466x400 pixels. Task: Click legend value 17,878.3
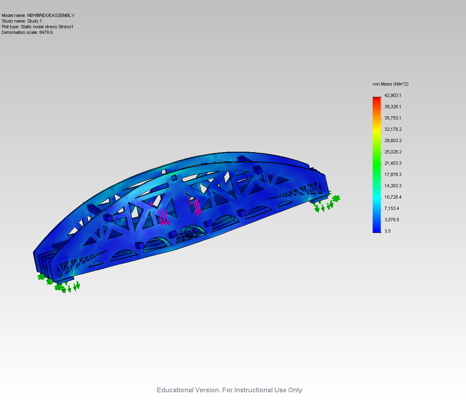(x=392, y=174)
